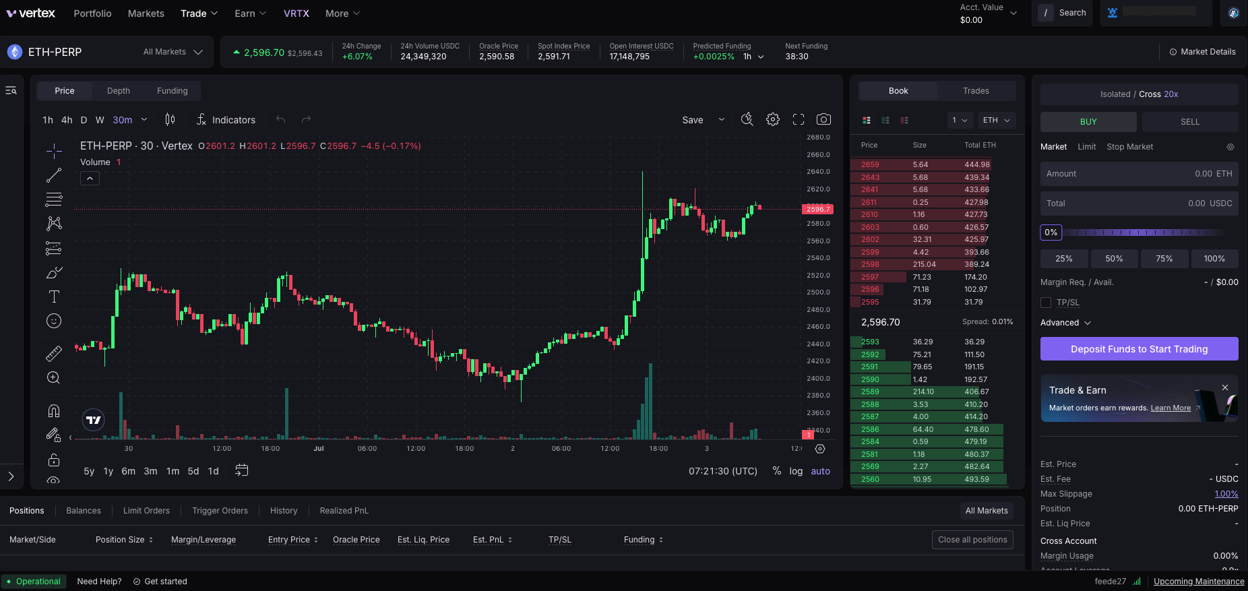Open the 30m interval dropdown arrow
This screenshot has width=1248, height=591.
pos(144,120)
